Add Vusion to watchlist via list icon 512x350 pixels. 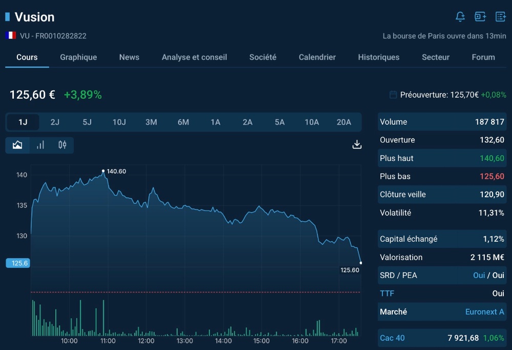pyautogui.click(x=501, y=17)
